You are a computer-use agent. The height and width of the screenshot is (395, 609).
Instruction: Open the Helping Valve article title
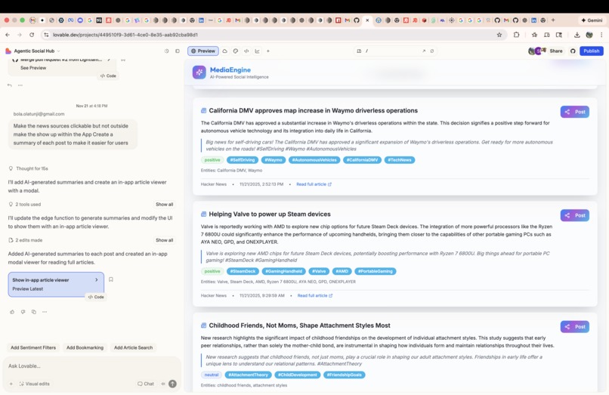pos(270,214)
